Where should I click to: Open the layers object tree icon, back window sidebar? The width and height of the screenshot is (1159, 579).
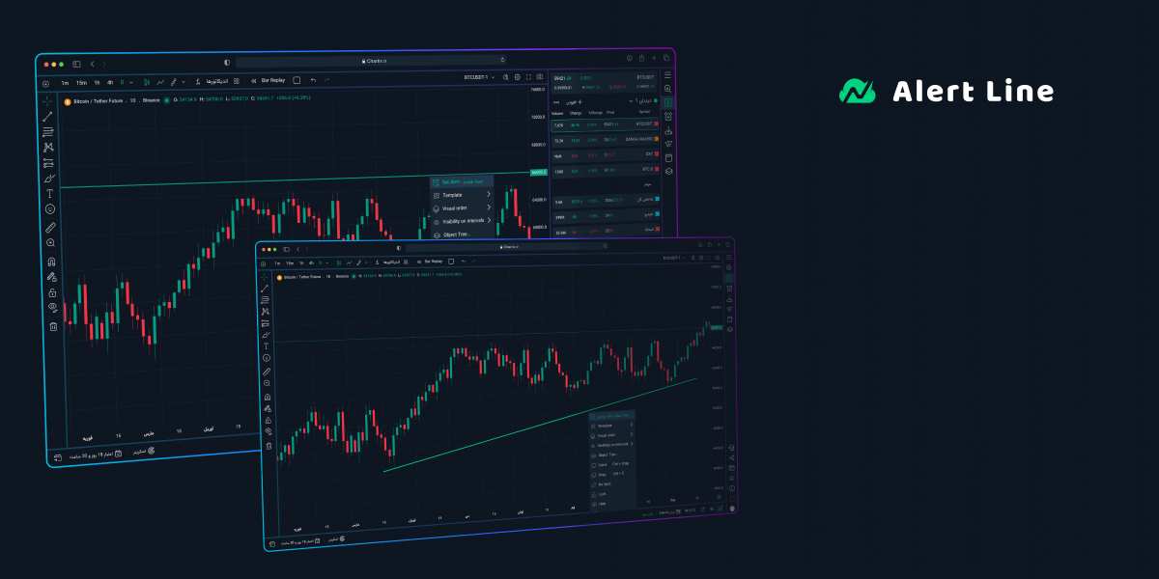(668, 171)
